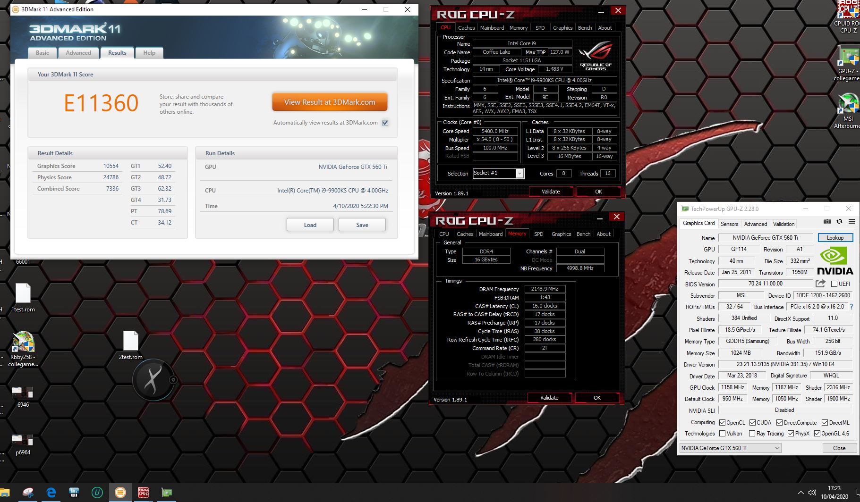Click the Physics Score value 24786
The image size is (860, 502).
111,177
